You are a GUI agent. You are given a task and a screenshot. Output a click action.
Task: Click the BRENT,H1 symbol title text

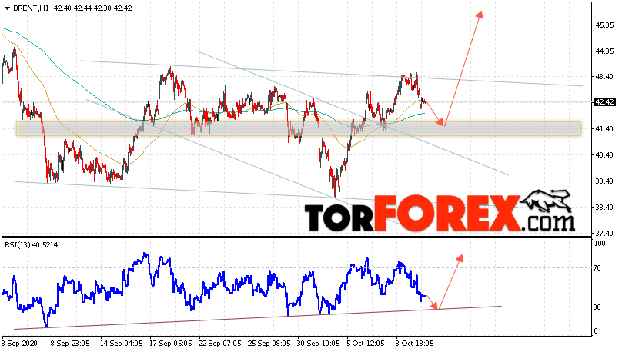coord(31,8)
